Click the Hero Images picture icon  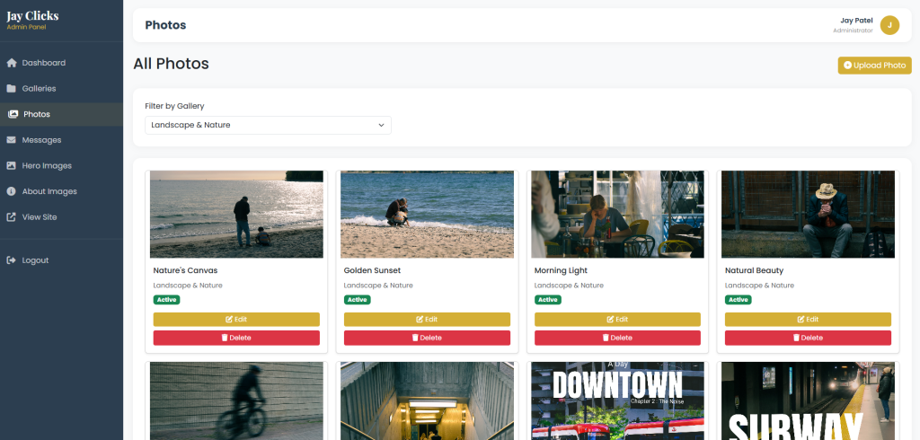[x=12, y=166]
